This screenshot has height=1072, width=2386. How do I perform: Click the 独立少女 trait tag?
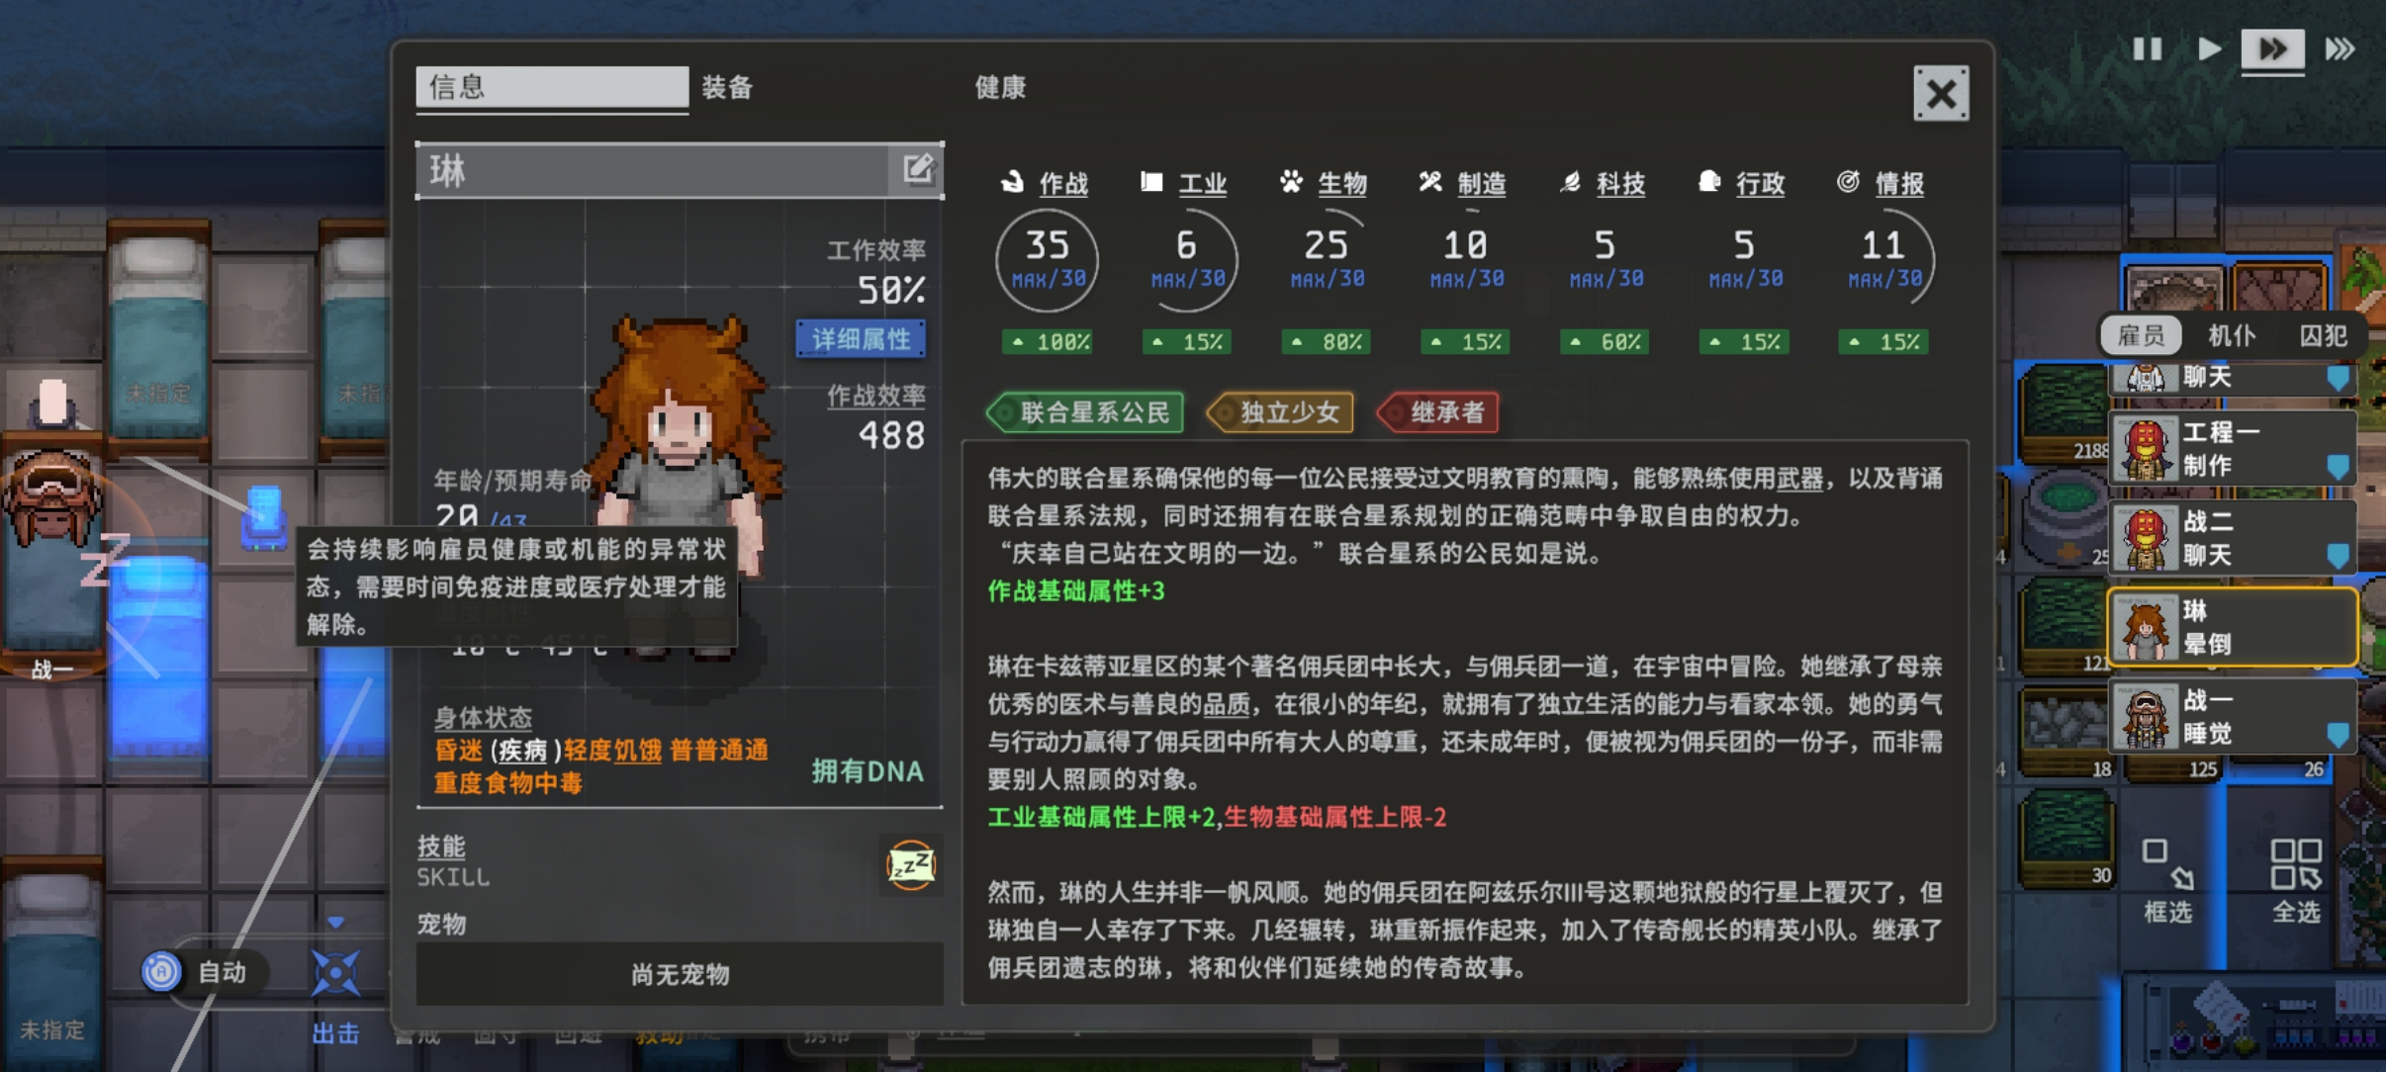point(1280,412)
